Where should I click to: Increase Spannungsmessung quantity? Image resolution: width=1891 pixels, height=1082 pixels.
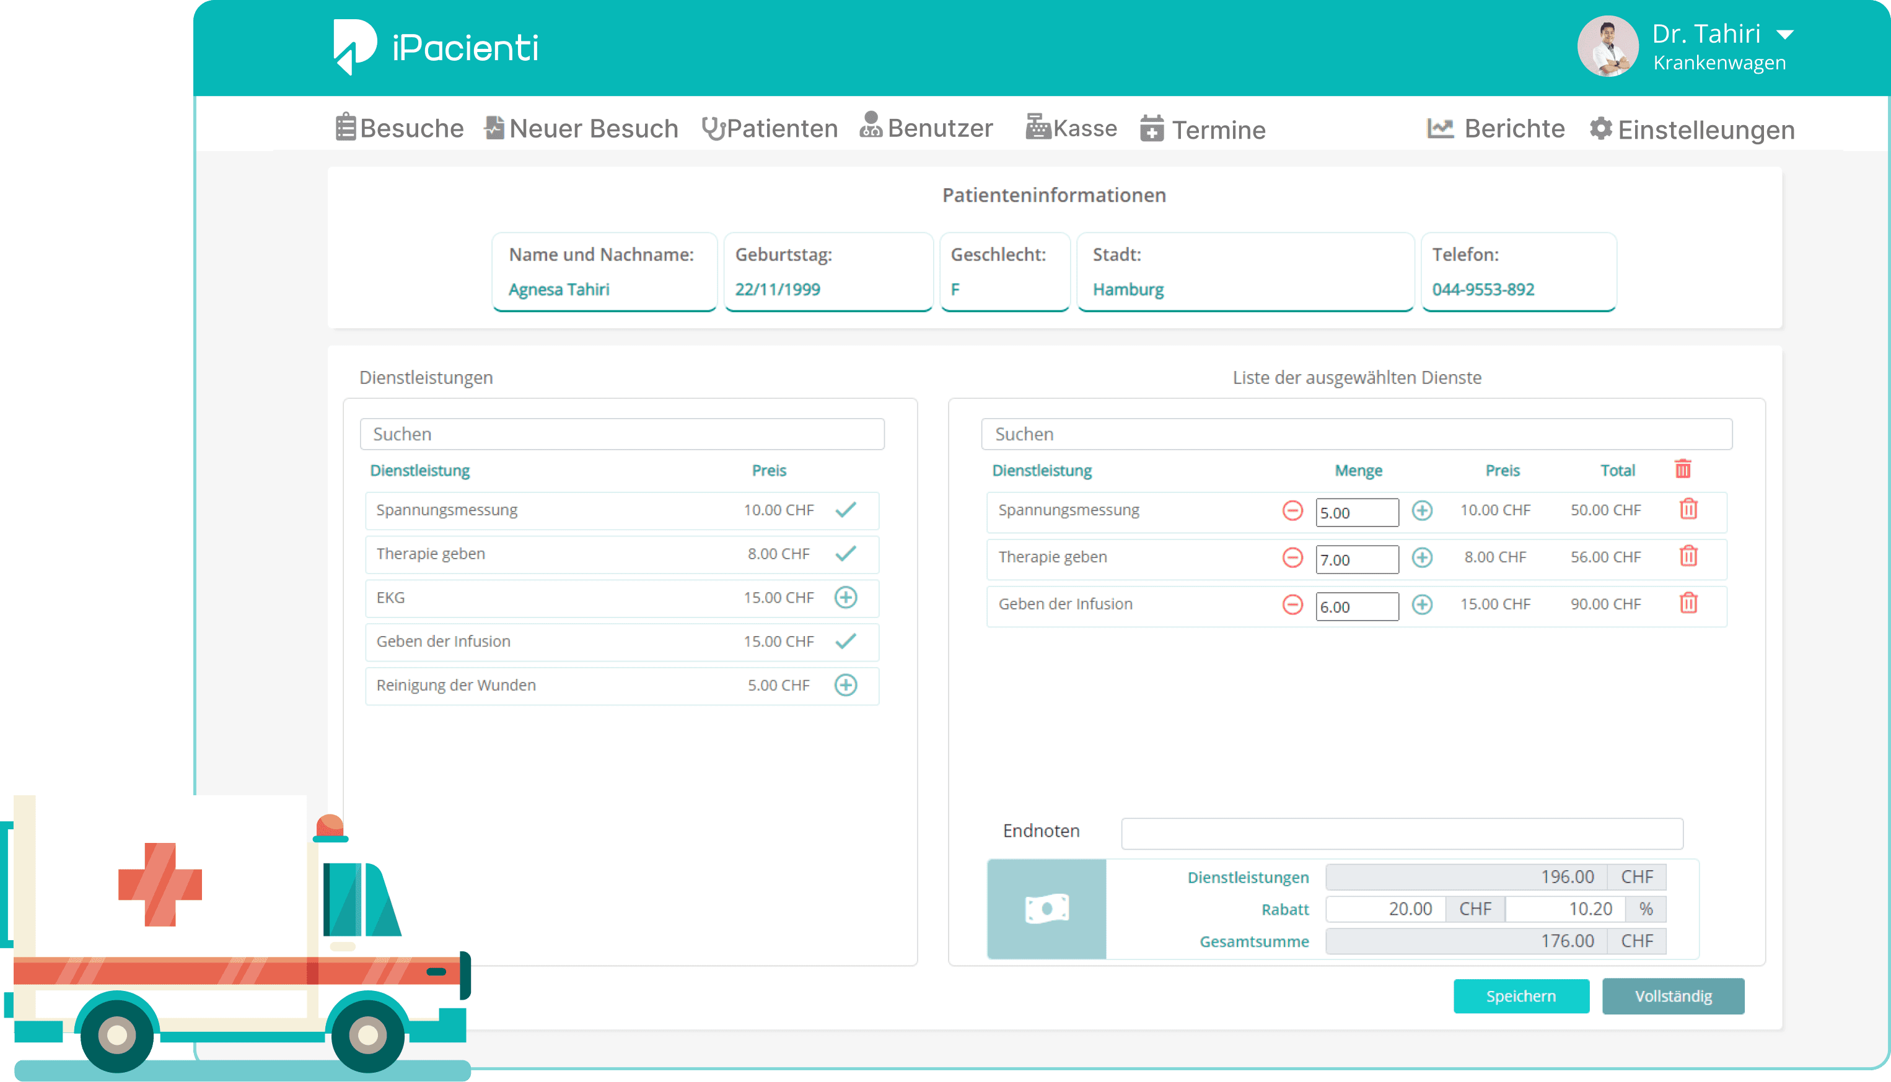coord(1422,510)
